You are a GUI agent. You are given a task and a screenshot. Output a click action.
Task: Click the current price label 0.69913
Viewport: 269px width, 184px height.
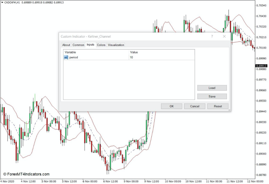261,66
